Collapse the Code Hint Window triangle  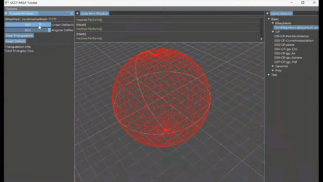(77, 13)
